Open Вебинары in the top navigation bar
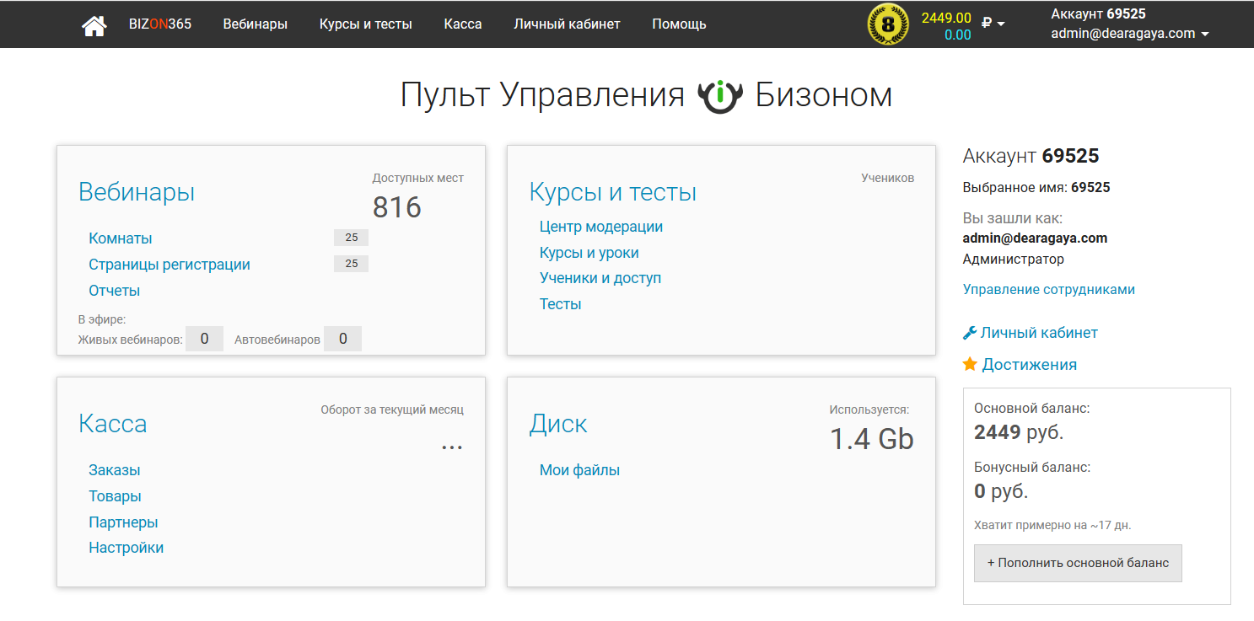 click(x=256, y=24)
